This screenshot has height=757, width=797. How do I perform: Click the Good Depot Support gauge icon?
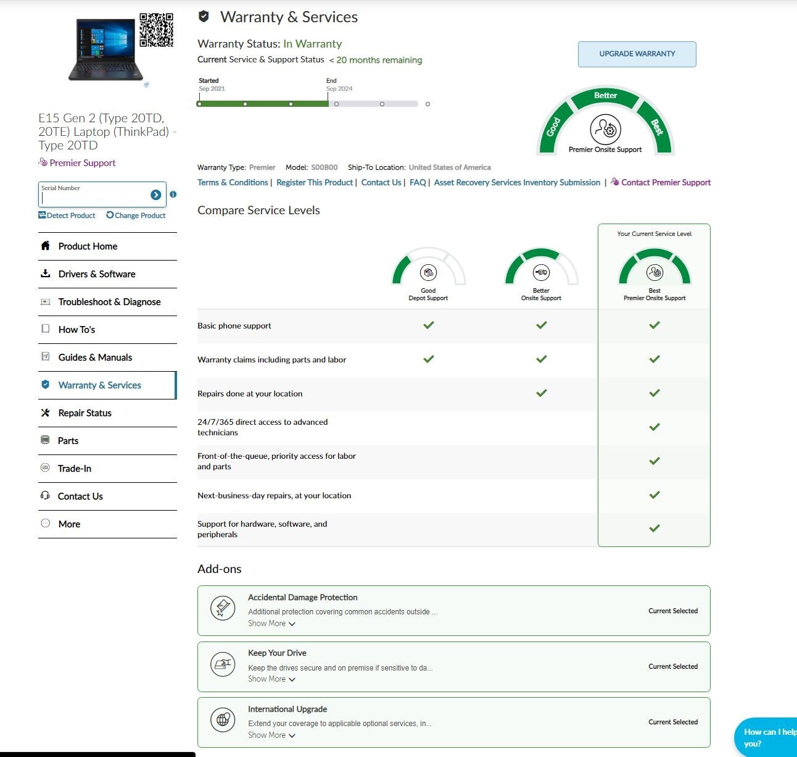[x=428, y=272]
